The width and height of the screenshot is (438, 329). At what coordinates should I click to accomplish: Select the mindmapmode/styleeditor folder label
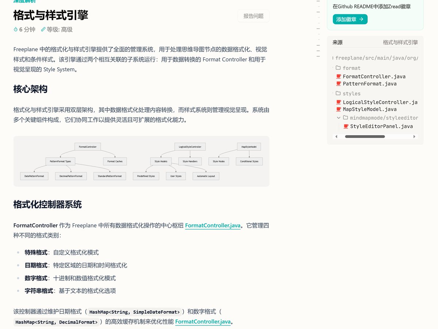[x=384, y=118]
